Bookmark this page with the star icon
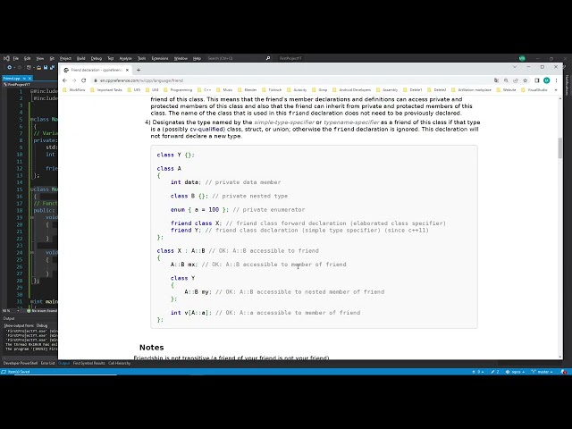572x429 pixels. coord(526,80)
